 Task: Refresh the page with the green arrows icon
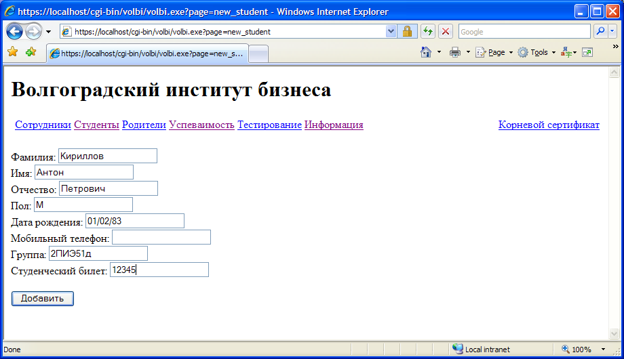point(428,31)
